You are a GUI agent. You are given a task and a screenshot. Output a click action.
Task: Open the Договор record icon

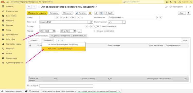[92, 26]
